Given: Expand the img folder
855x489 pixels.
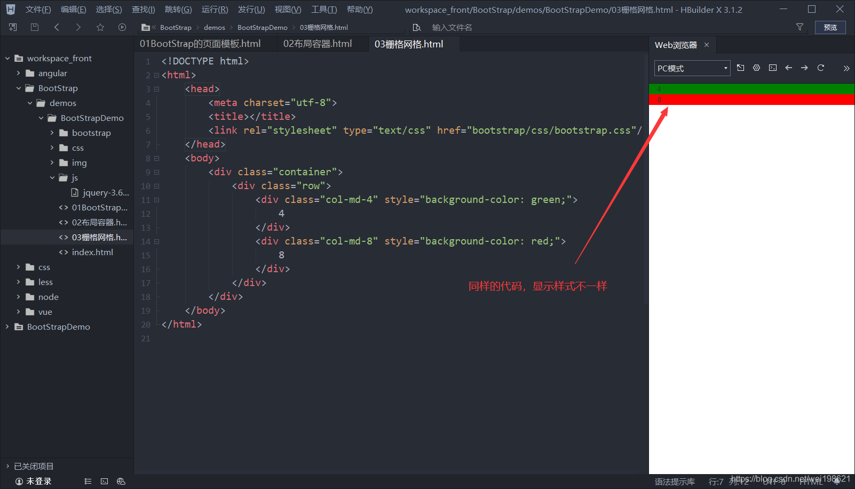Looking at the screenshot, I should 52,162.
